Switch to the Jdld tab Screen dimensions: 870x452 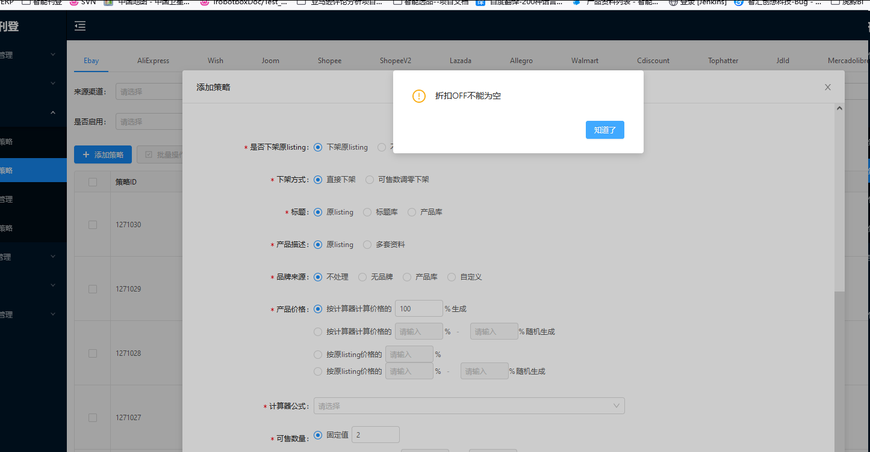tap(783, 61)
